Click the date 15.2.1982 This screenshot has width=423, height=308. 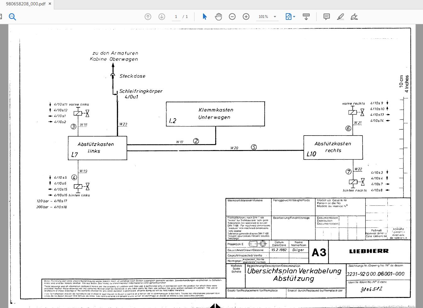point(279,250)
